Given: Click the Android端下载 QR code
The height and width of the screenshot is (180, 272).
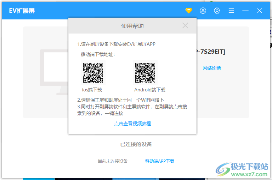Looking at the screenshot, I should (x=145, y=73).
